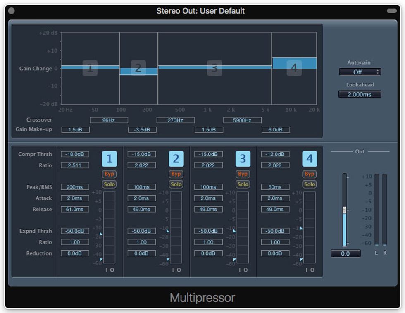Viewport: 405px width, 313px height.
Task: Toggle band 1 on/off button
Action: pyautogui.click(x=109, y=159)
